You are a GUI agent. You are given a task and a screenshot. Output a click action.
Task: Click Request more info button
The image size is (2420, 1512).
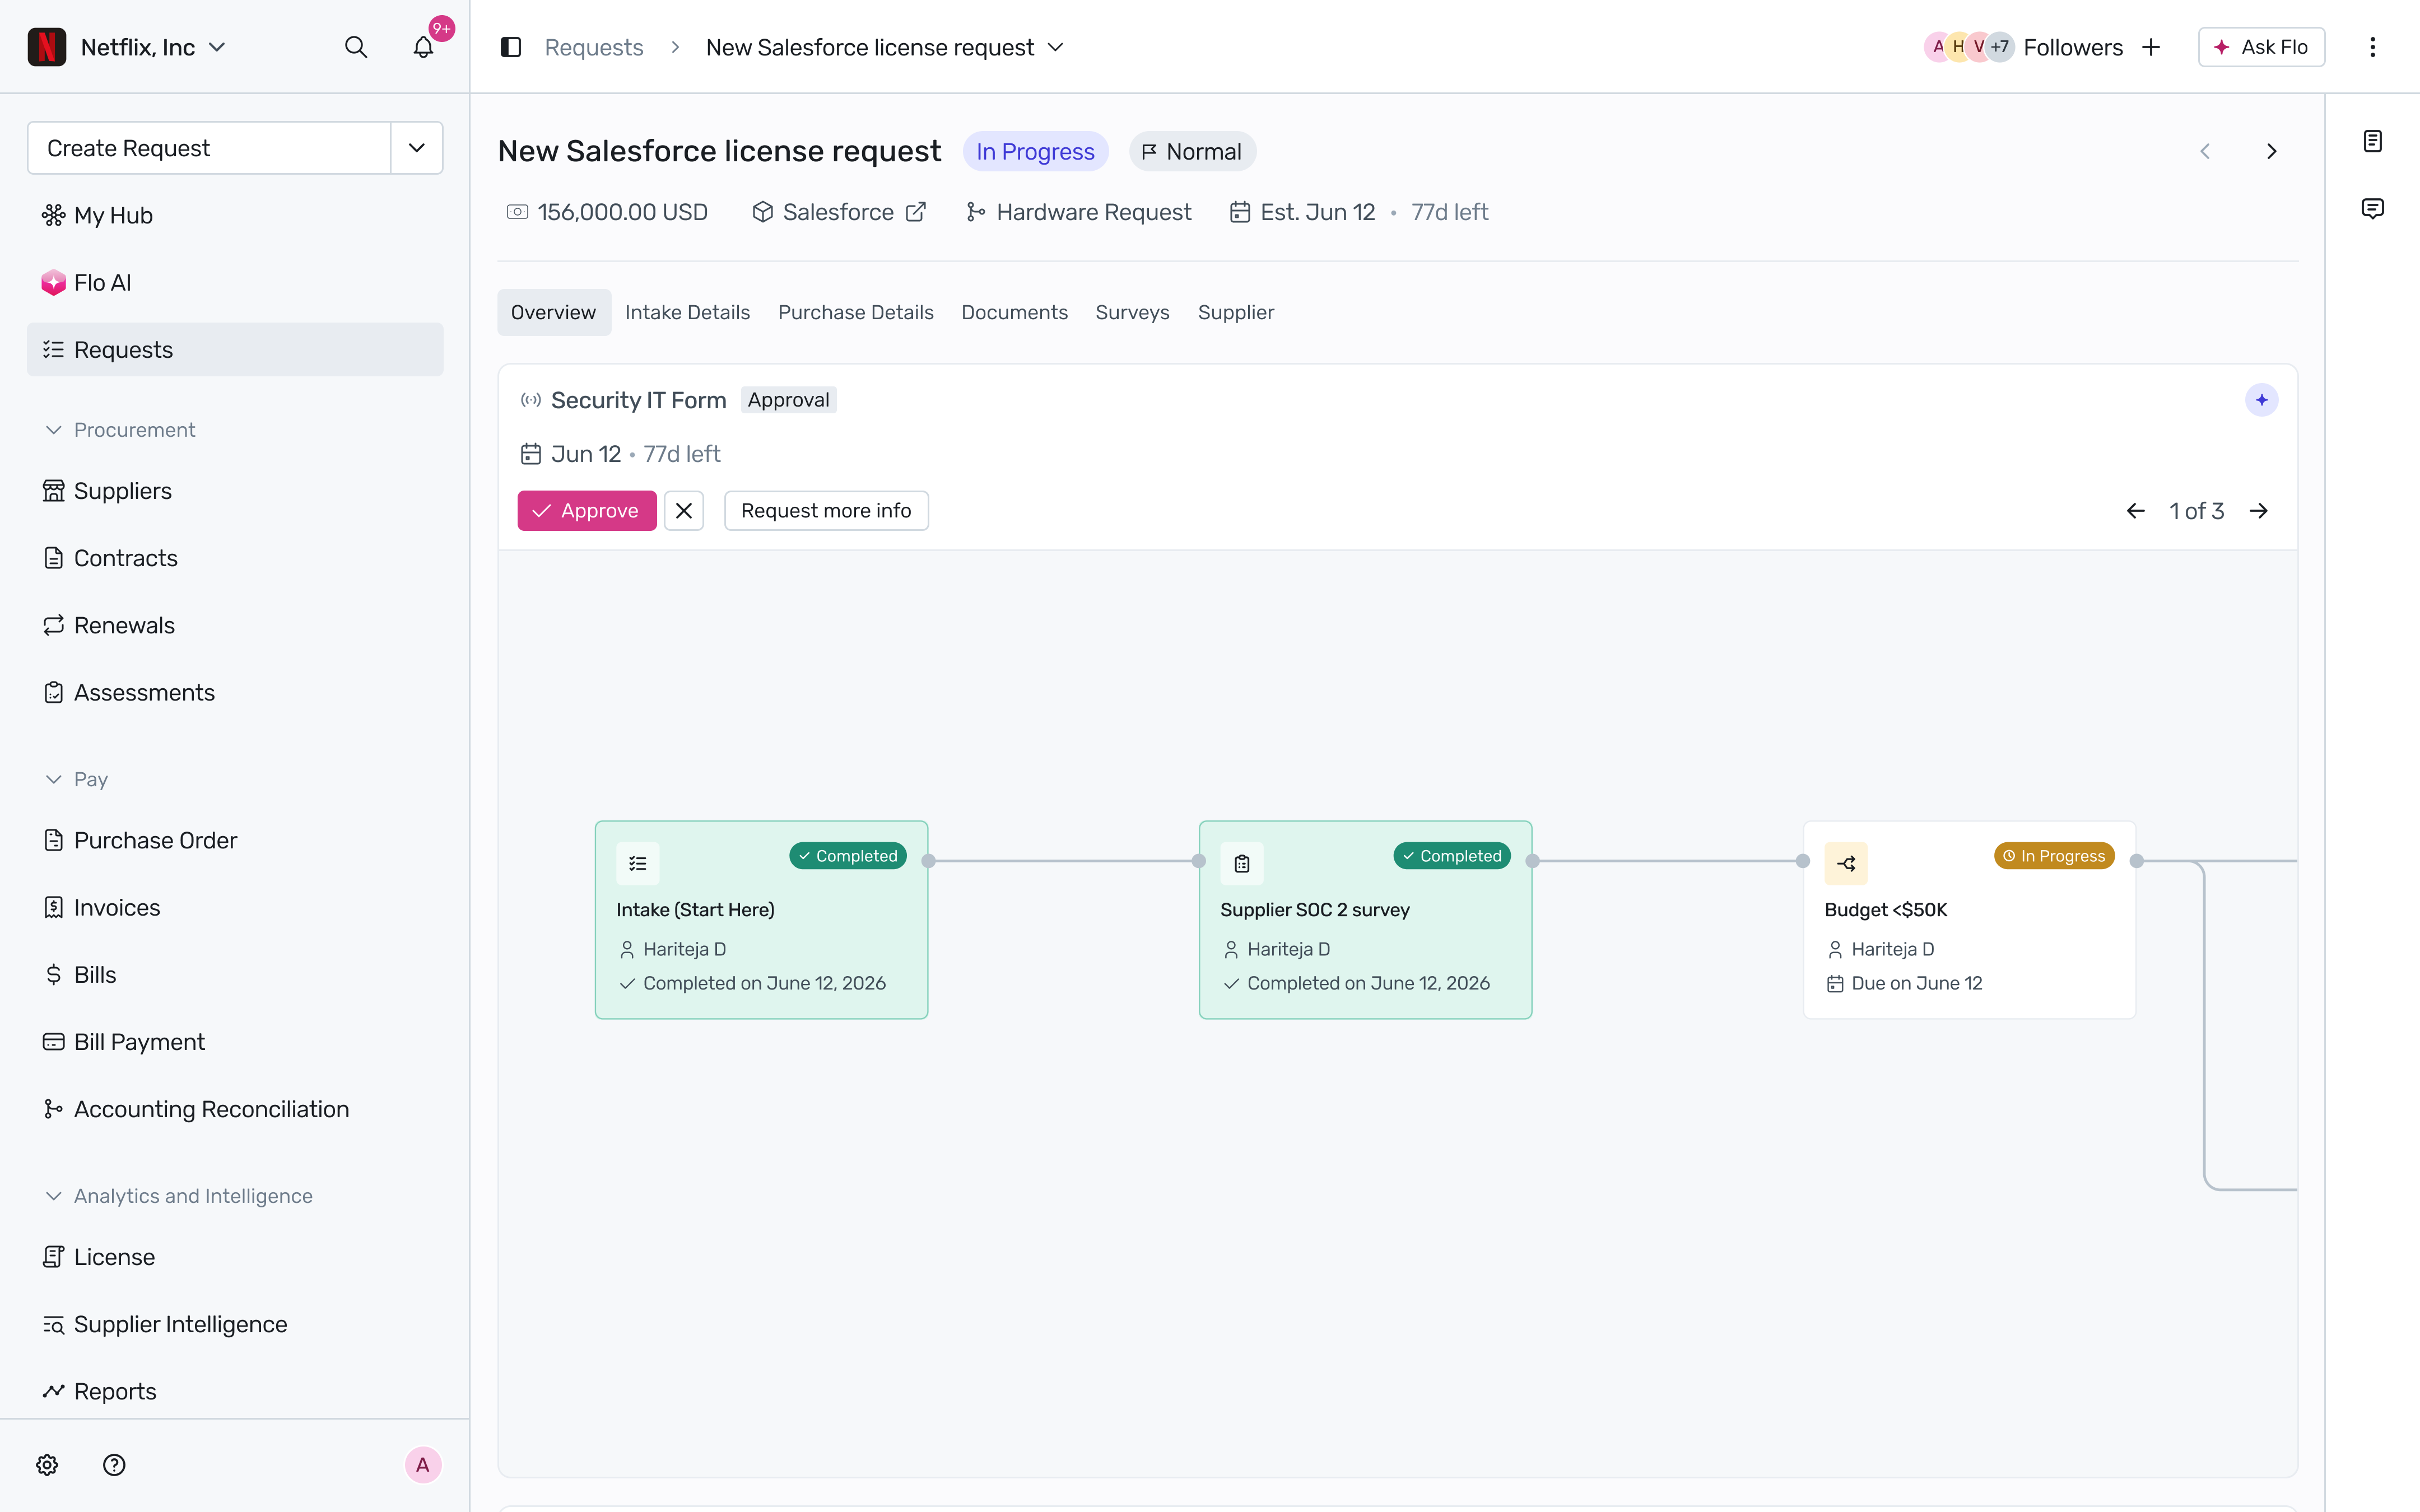(x=826, y=511)
